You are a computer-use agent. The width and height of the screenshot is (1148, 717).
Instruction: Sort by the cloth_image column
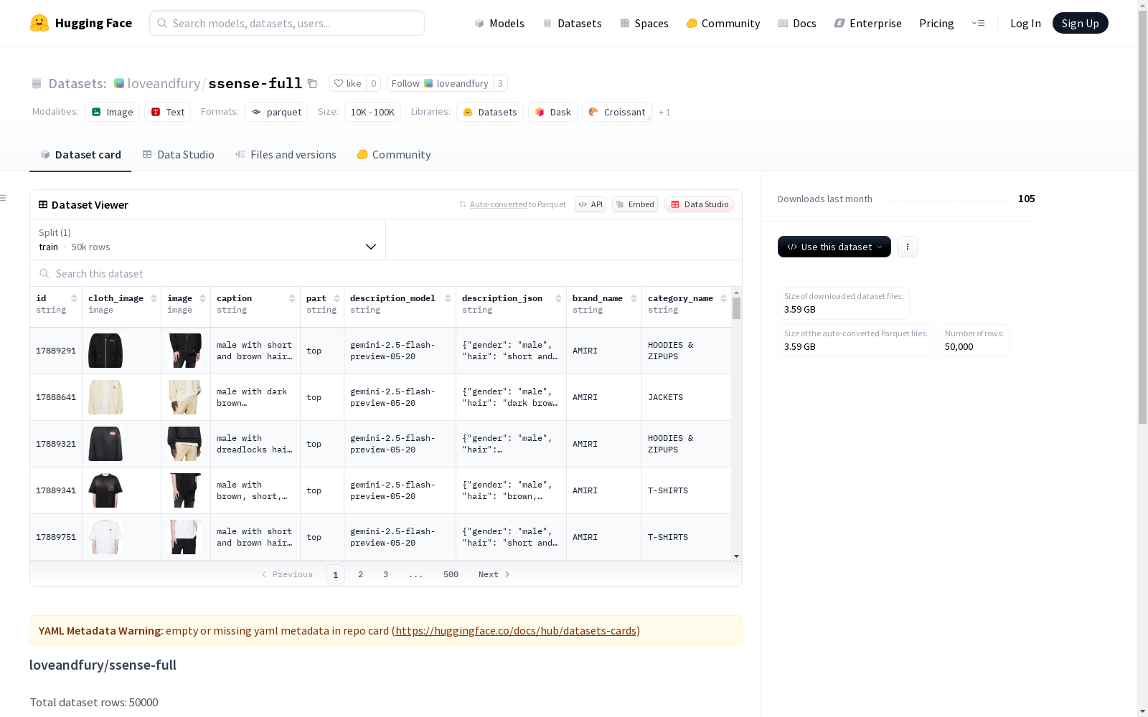click(x=154, y=298)
